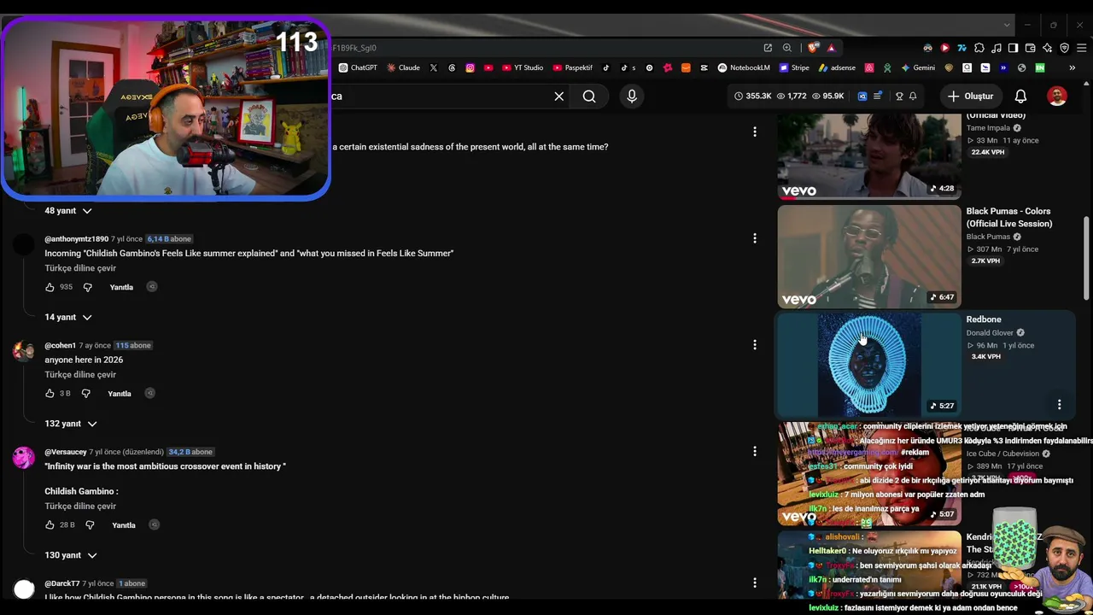Open options menu for the existential sadness comment
The height and width of the screenshot is (615, 1093).
tap(754, 132)
